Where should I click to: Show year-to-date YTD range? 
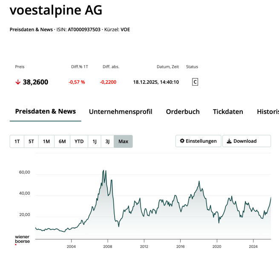(x=79, y=141)
